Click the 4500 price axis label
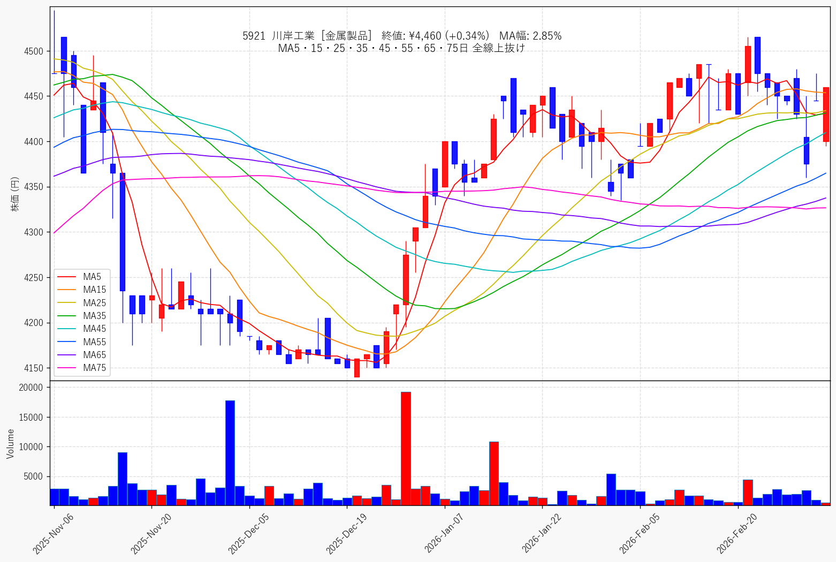 tap(34, 51)
